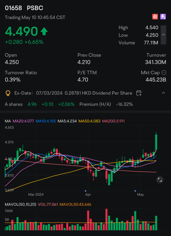Open the A shares quote link
This screenshot has width=171, height=236.
point(14,104)
